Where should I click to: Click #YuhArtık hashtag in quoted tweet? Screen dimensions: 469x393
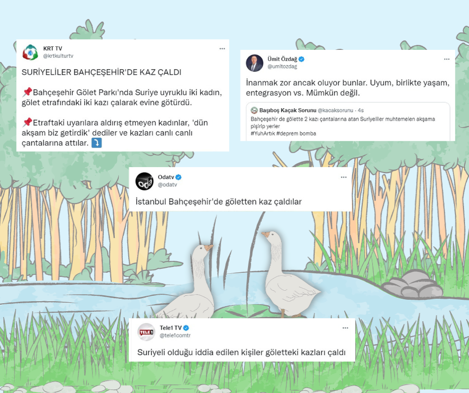(x=262, y=133)
